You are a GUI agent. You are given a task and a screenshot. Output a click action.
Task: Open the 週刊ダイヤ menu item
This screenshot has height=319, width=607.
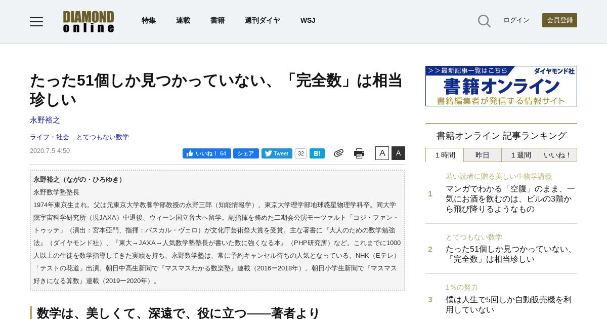point(263,20)
